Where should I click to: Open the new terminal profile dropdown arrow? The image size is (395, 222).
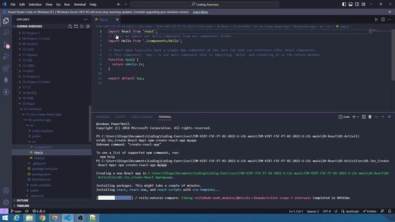[x=358, y=117]
